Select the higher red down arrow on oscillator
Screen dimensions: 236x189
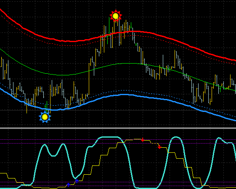pyautogui.click(x=143, y=140)
